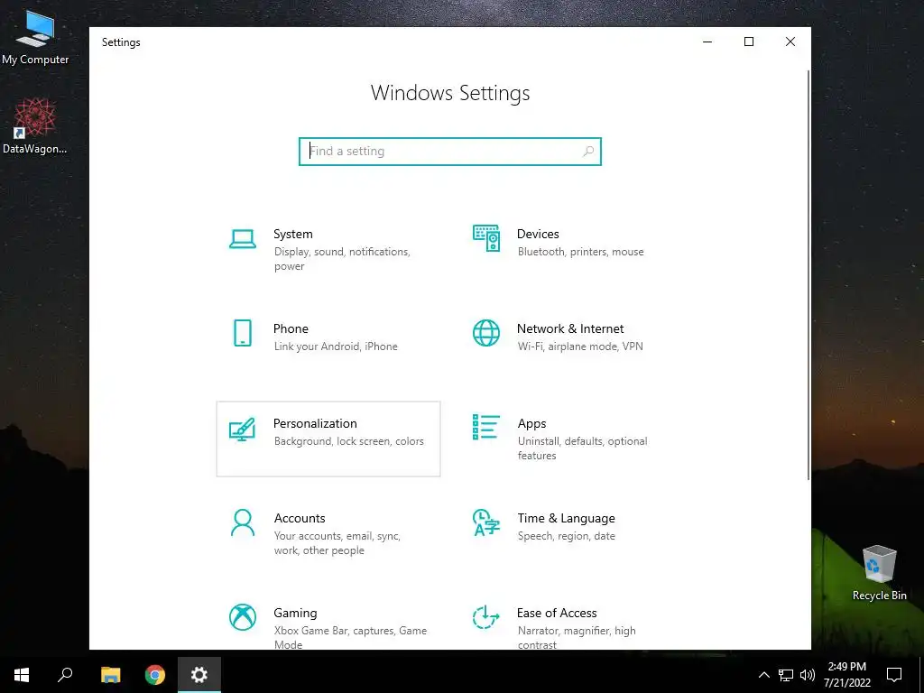This screenshot has width=924, height=693.
Task: Launch File Explorer from taskbar
Action: pyautogui.click(x=110, y=675)
